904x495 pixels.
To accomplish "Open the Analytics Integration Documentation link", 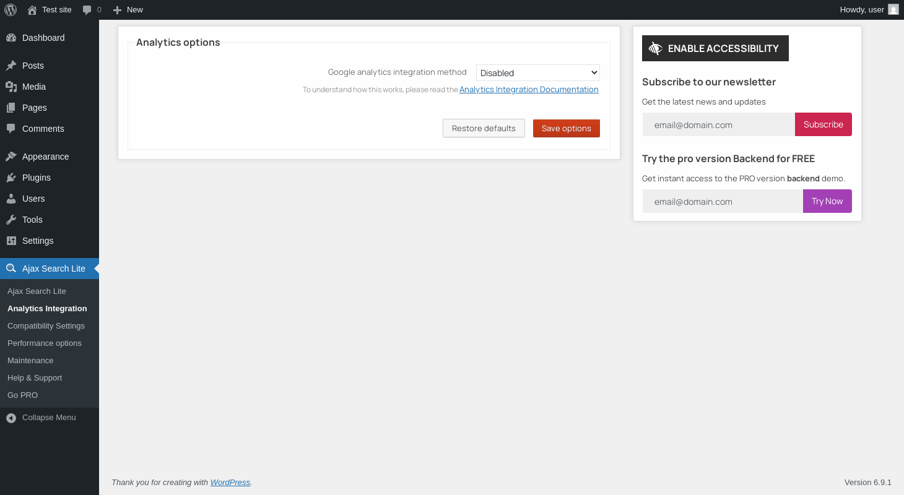I will (x=529, y=89).
